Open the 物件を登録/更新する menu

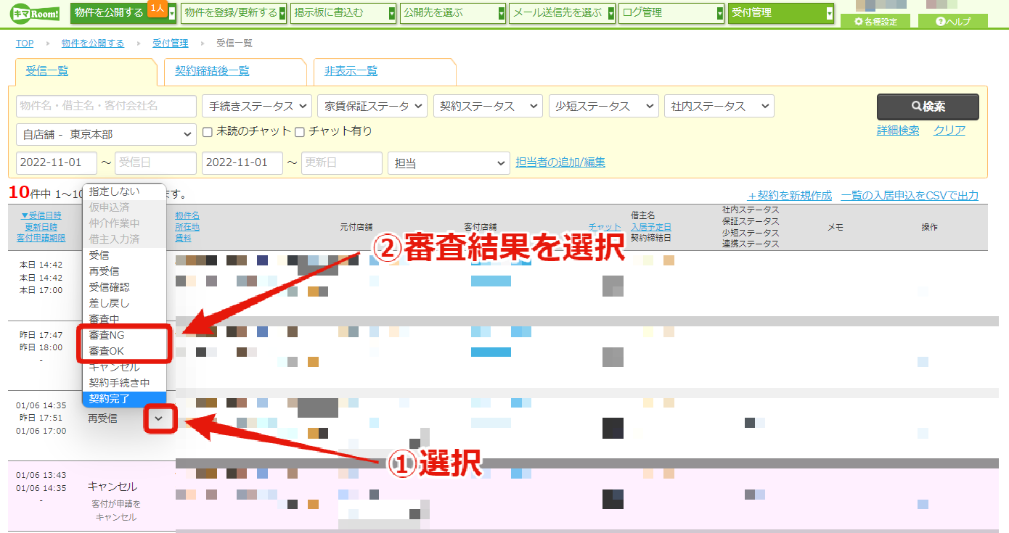pos(234,13)
